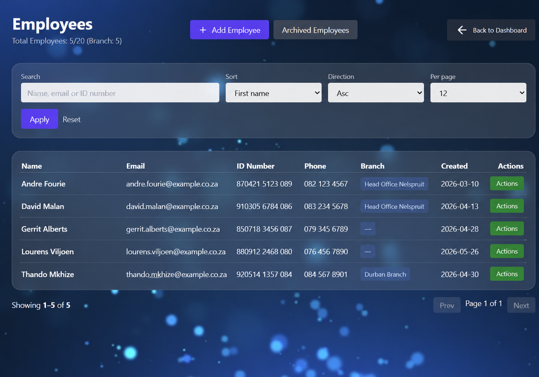Open the Per page dropdown showing 12
Viewport: 539px width, 377px height.
pos(478,93)
